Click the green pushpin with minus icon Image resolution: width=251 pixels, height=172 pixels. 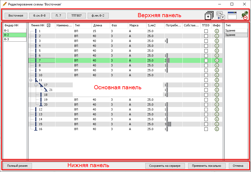pos(245,16)
